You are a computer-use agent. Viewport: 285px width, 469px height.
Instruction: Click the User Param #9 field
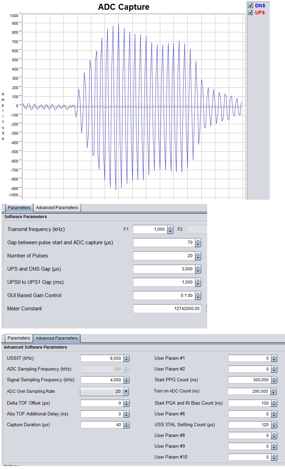pyautogui.click(x=250, y=446)
